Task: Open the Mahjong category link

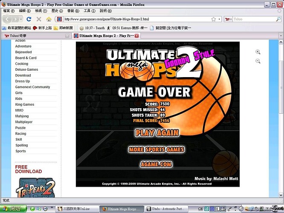Action: [22, 116]
